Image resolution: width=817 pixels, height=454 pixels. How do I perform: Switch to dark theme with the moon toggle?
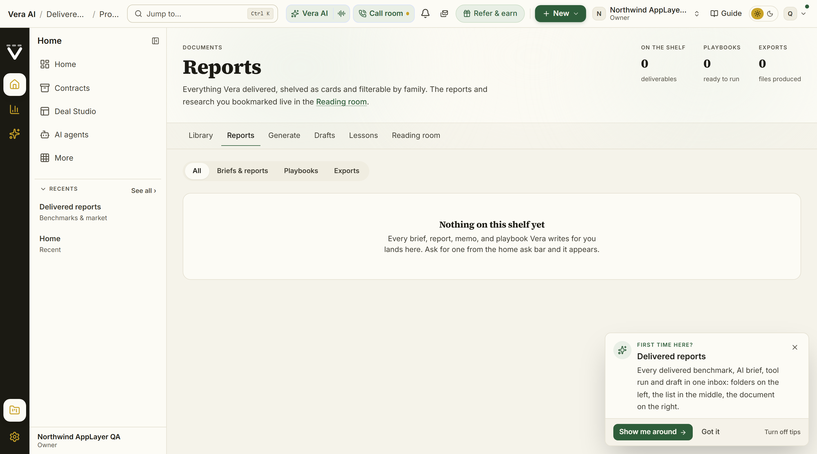[x=770, y=14]
